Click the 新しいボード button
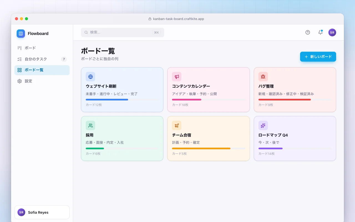 (318, 57)
